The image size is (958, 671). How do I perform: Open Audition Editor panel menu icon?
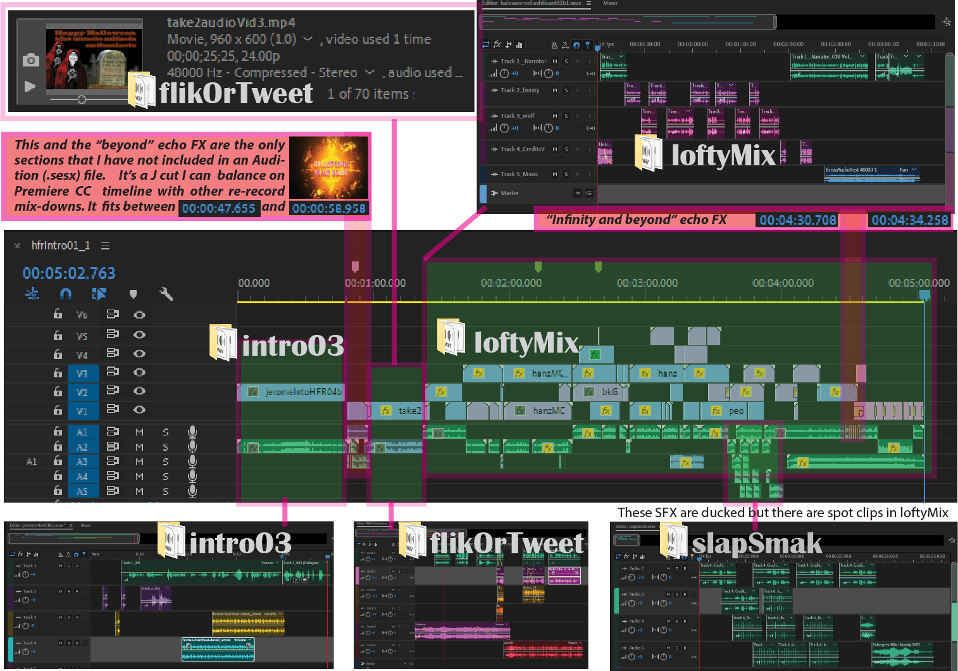tap(588, 3)
